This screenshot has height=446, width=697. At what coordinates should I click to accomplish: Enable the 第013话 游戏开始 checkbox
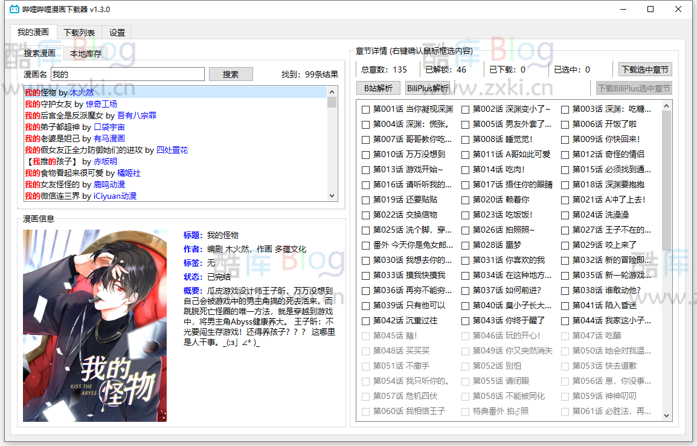(365, 169)
